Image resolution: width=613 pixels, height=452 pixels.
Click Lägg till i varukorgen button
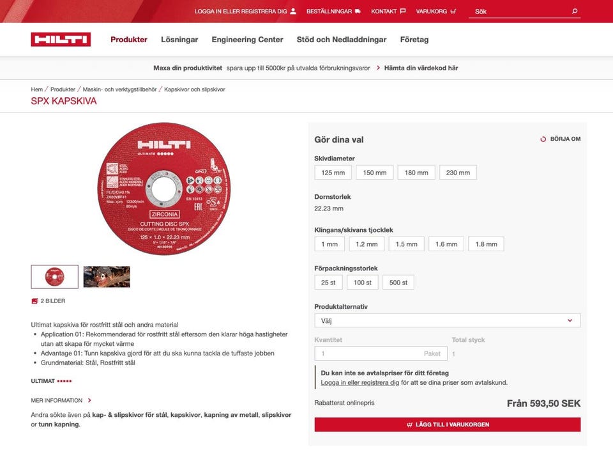pyautogui.click(x=447, y=425)
